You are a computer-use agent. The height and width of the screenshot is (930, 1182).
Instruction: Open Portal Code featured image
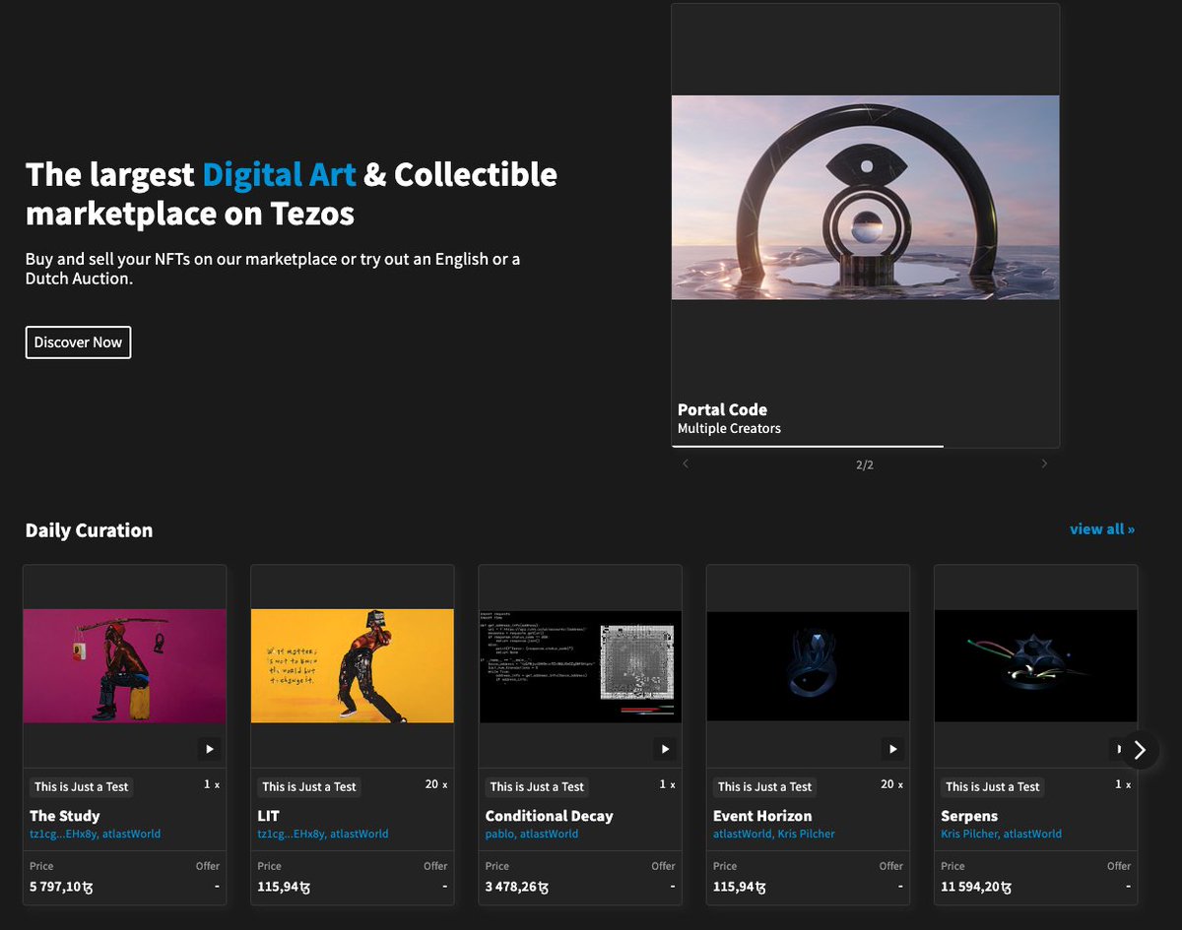pos(865,198)
